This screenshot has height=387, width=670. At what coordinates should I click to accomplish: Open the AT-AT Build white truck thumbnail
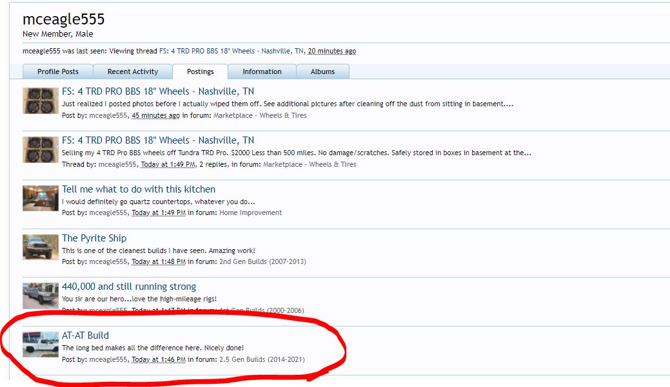41,345
